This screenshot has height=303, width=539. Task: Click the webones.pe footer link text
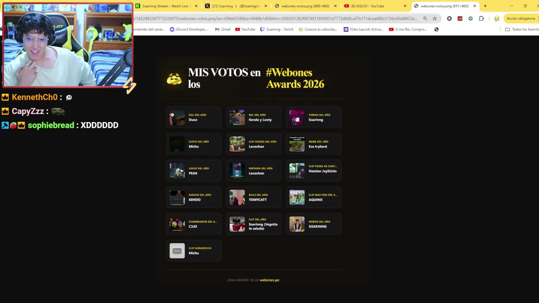tap(269, 280)
